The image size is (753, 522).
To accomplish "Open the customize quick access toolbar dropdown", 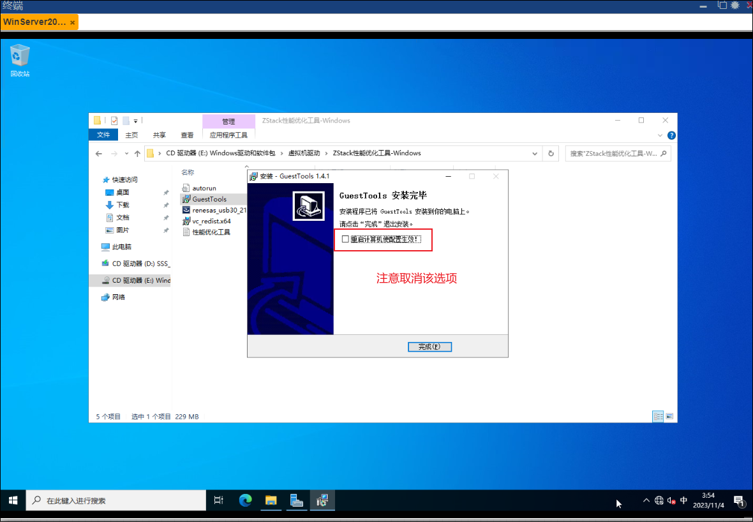I will [x=135, y=121].
